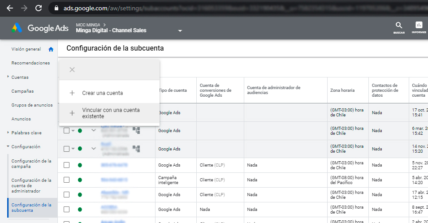Select the checkbox in the 8 sept. row

(67, 209)
